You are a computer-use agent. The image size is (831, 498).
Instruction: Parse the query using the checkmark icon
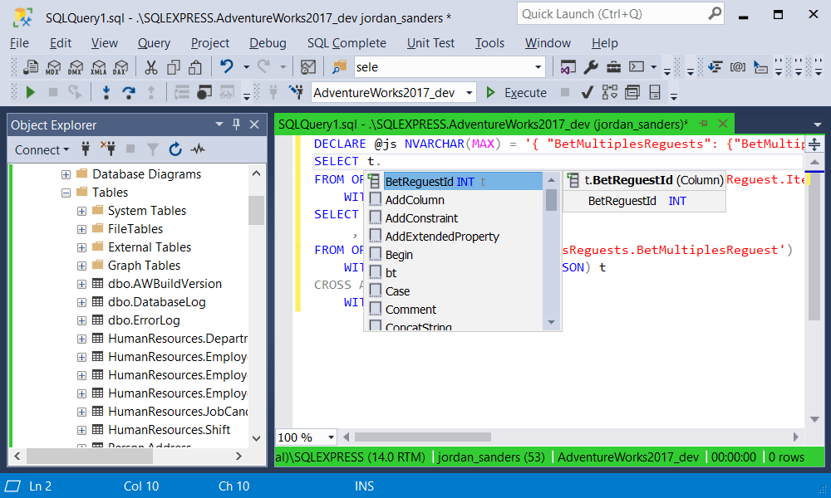coord(587,92)
